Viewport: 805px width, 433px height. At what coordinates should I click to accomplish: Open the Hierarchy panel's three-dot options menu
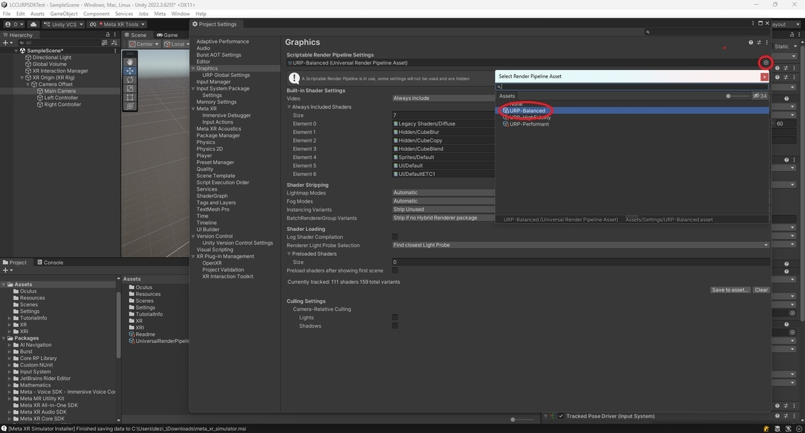click(x=115, y=35)
